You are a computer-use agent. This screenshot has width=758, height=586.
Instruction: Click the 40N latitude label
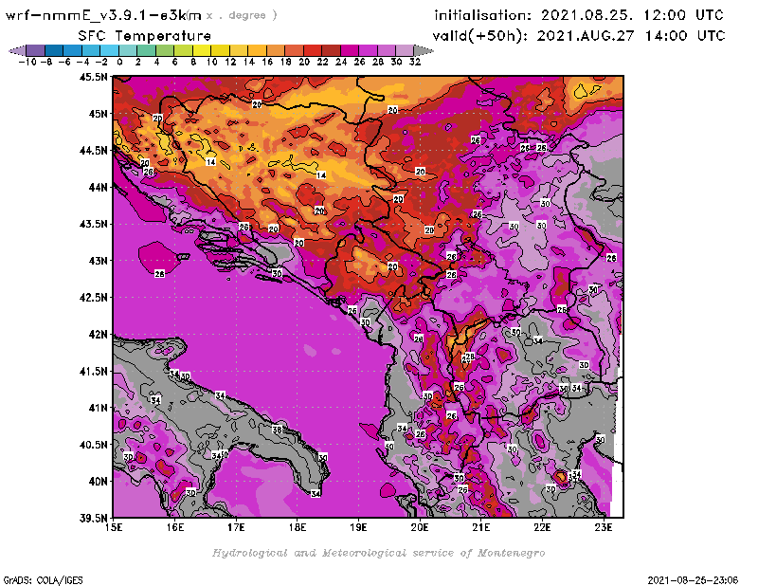point(98,482)
